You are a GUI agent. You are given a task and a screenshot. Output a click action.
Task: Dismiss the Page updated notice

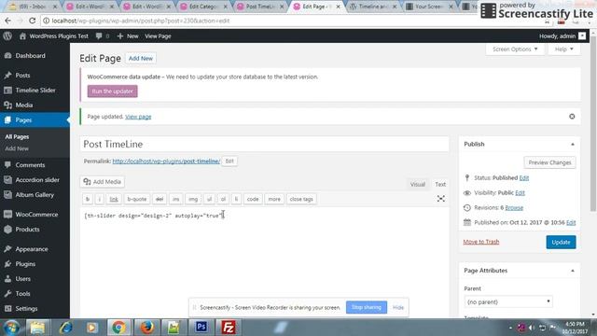pyautogui.click(x=572, y=117)
